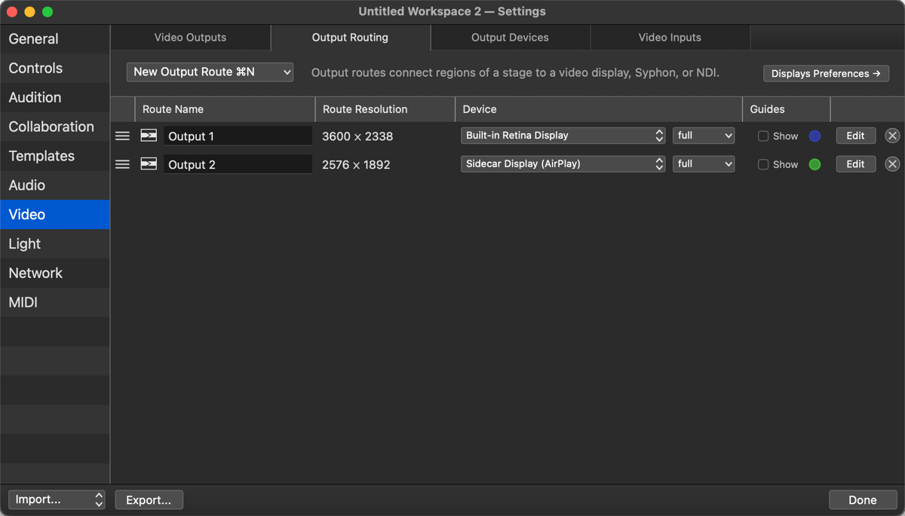Select Collaboration in the sidebar

[x=55, y=127]
